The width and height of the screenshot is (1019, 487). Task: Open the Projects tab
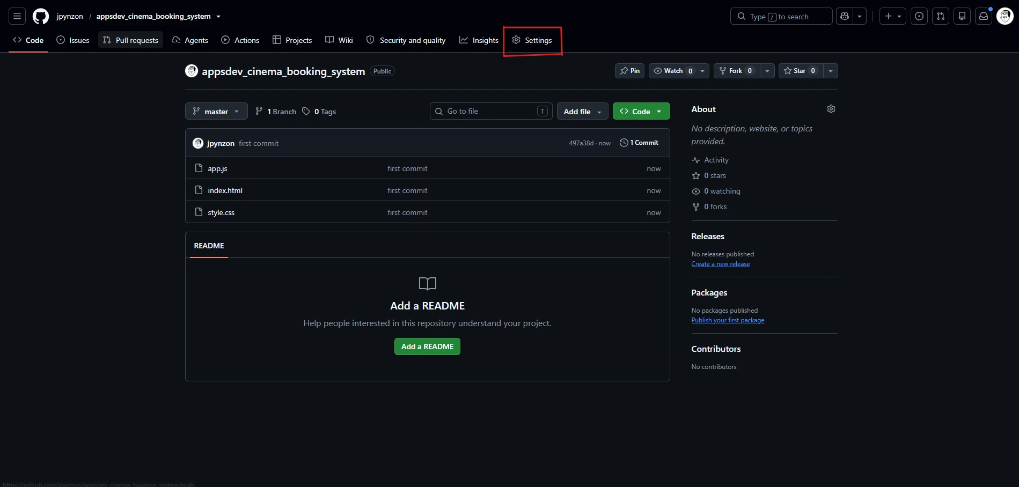(292, 40)
